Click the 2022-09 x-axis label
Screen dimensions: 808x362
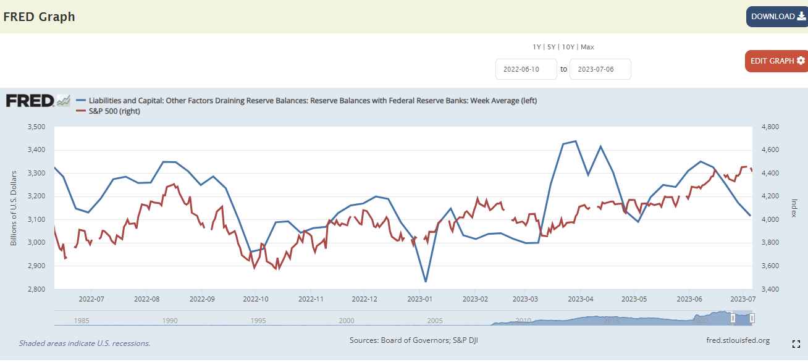coord(202,298)
